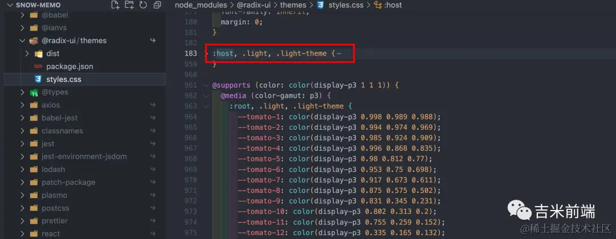Click the CSS file icon in the breadcrumb
616x239 pixels.
click(321, 5)
